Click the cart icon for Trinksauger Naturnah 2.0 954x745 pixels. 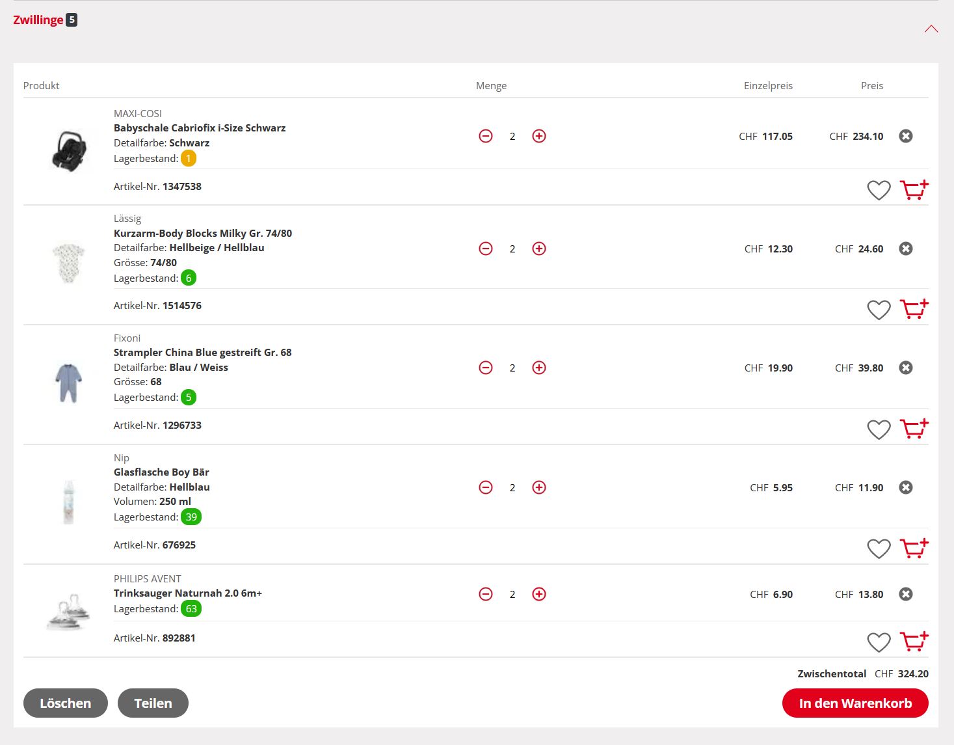click(914, 642)
